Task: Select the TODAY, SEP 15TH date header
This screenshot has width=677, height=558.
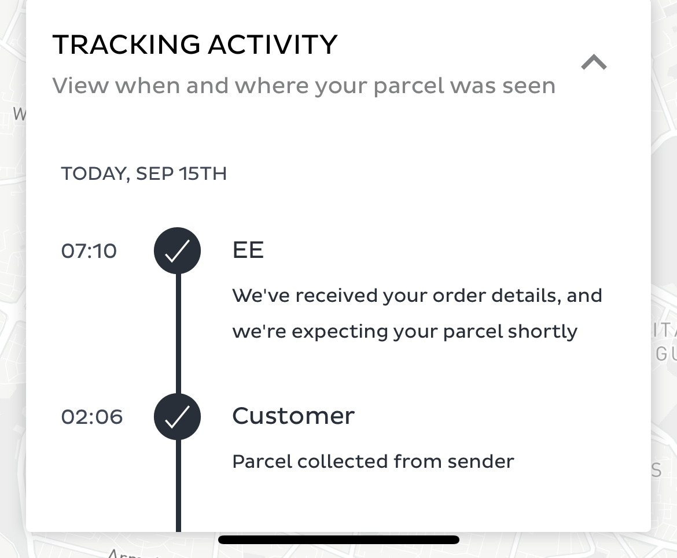Action: 144,173
